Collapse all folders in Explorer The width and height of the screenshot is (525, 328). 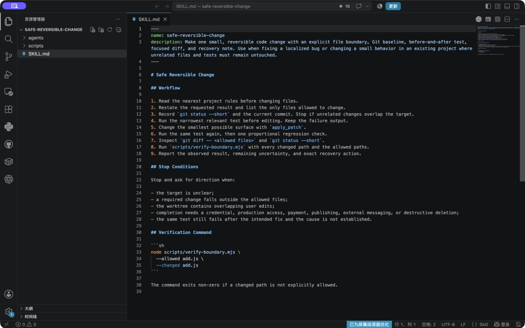(119, 30)
